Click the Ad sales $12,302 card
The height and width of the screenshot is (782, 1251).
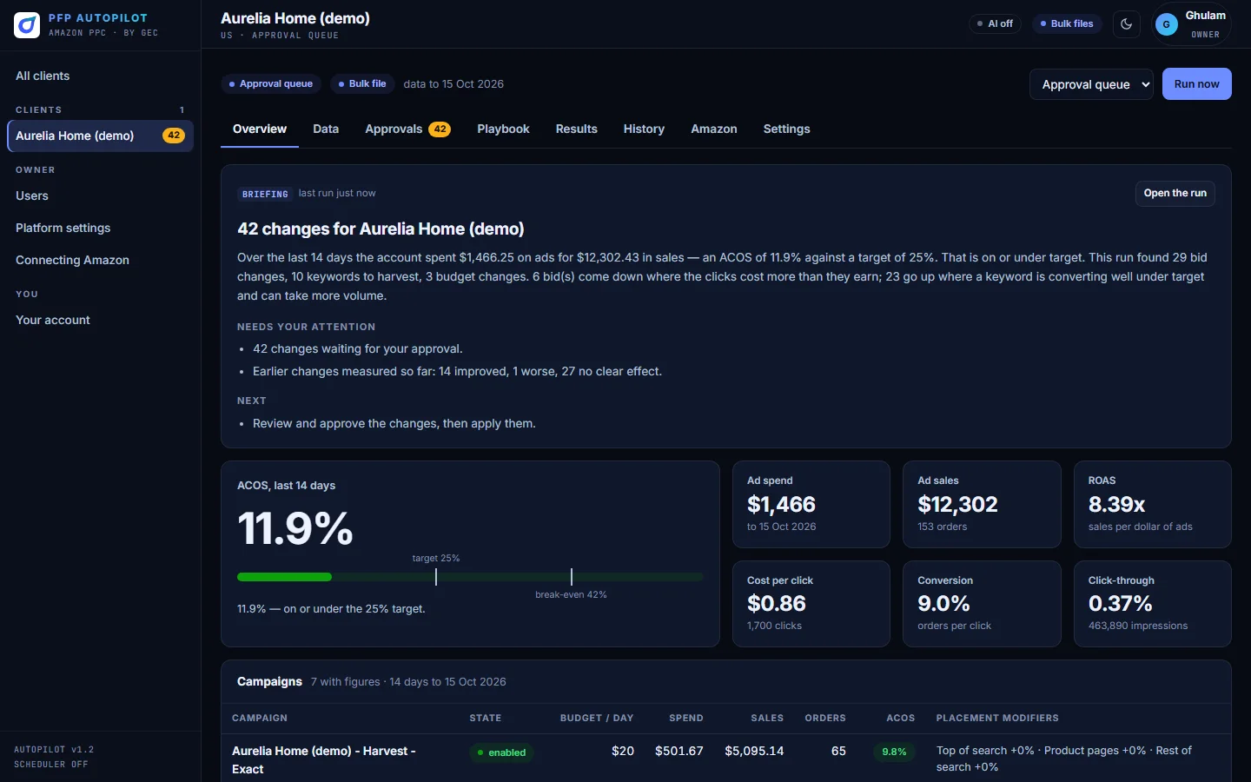(x=982, y=504)
